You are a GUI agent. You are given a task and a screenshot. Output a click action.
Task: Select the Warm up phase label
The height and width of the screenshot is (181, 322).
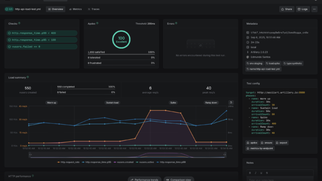51,103
